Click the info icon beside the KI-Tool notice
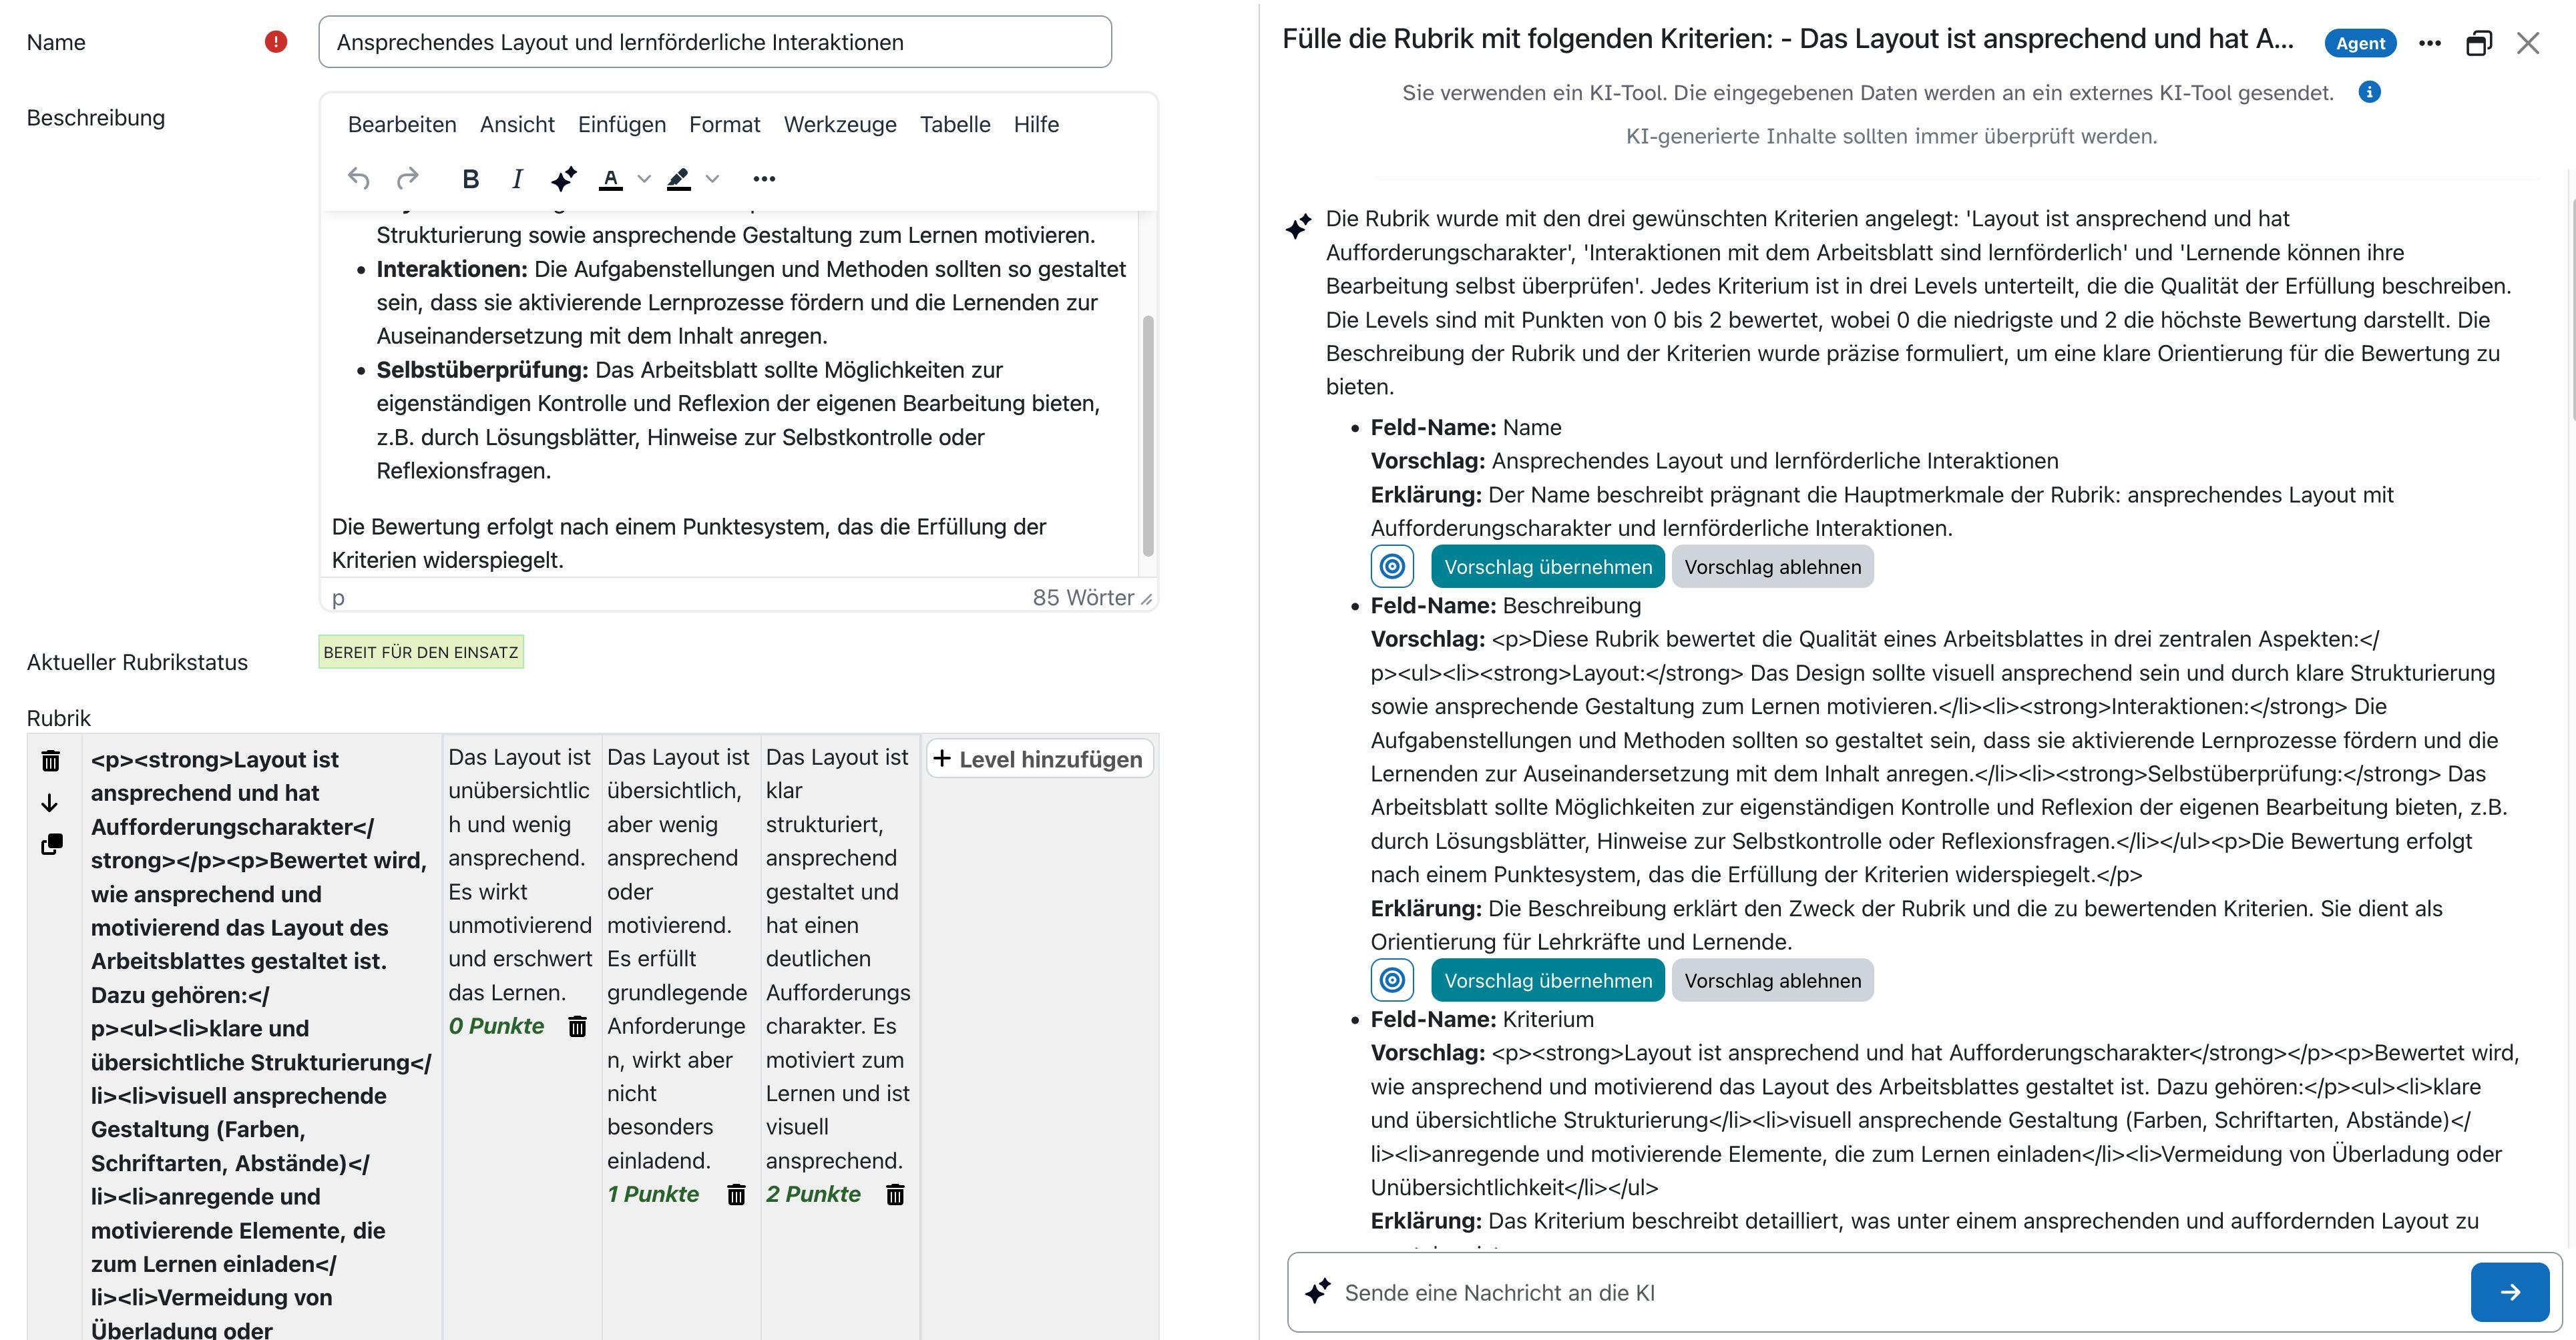2576x1340 pixels. pos(2369,92)
